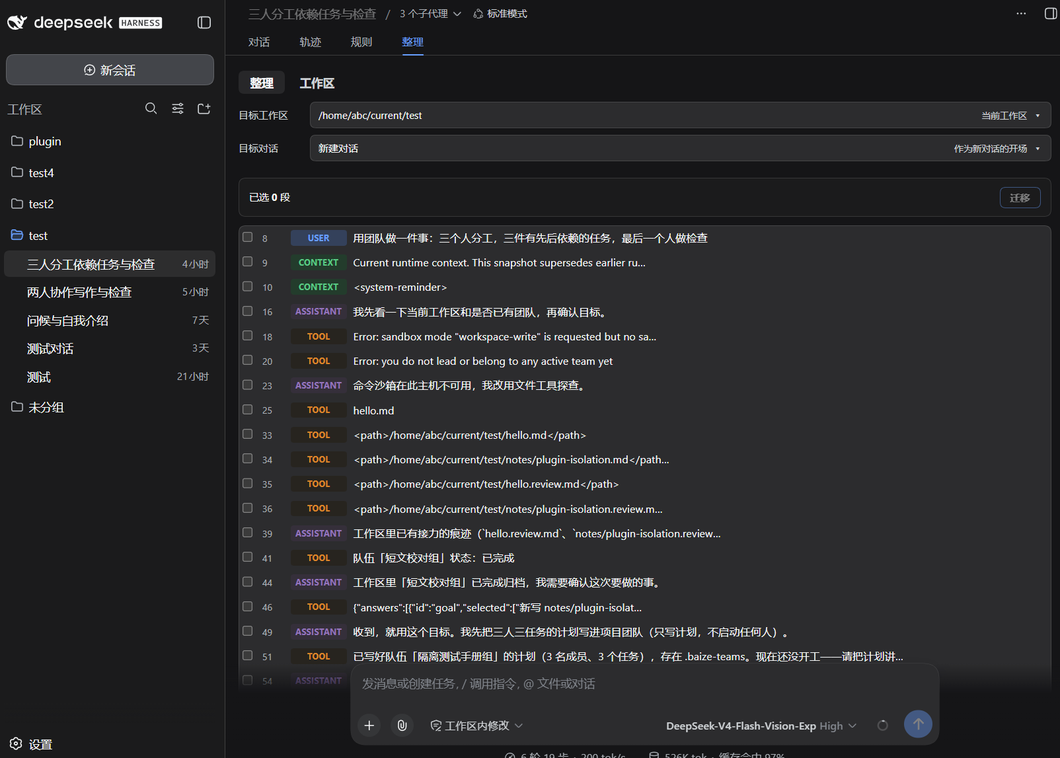Send message with the arrow button
Screen dimensions: 1060x758
(918, 724)
